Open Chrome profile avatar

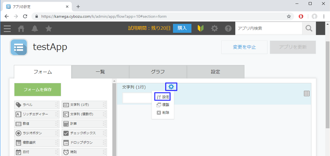click(314, 17)
